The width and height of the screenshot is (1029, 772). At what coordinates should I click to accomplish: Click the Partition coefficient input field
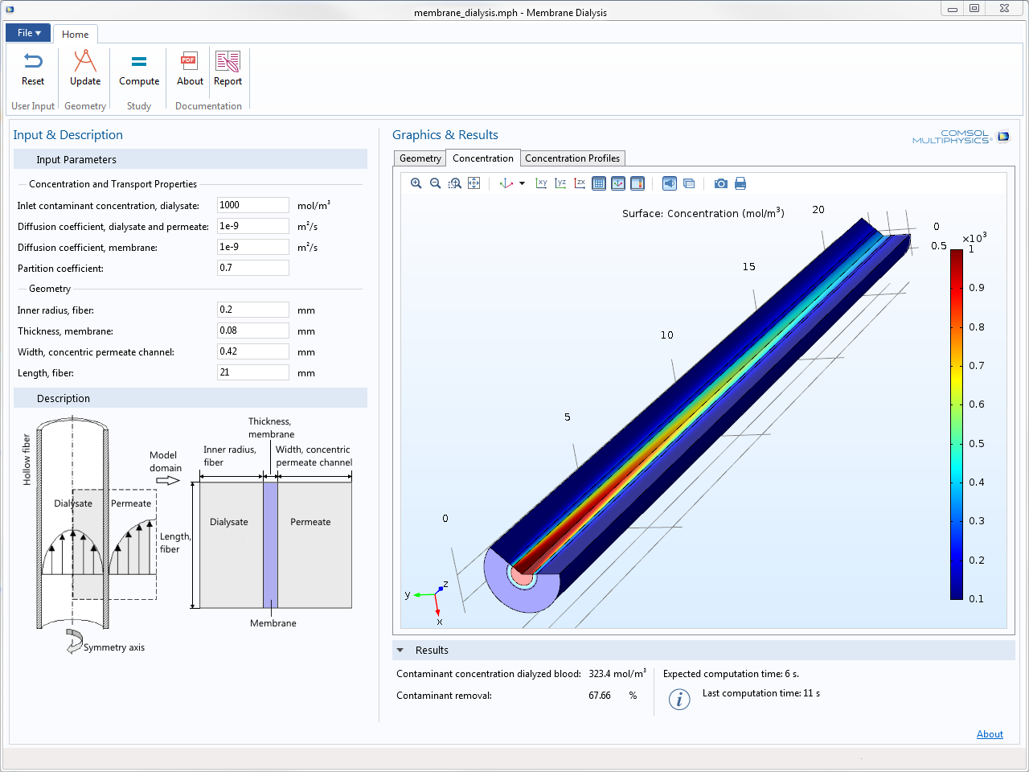tap(252, 268)
